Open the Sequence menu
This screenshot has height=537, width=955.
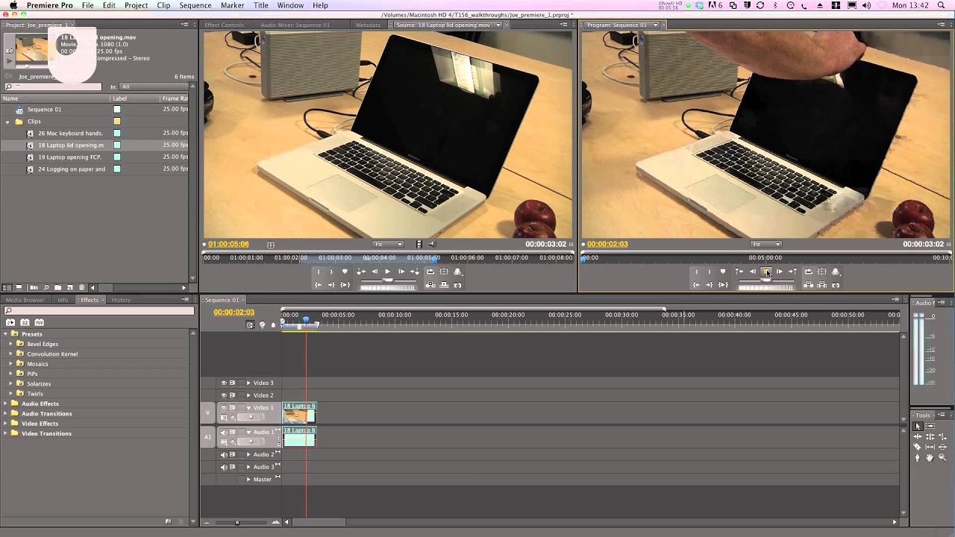point(195,5)
